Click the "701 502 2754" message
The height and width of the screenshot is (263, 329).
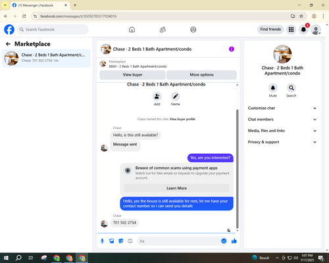tap(124, 223)
